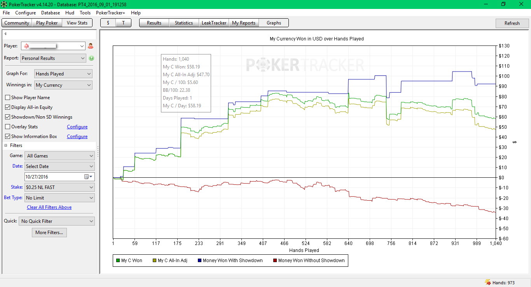Viewport: 531px width, 287px height.
Task: Switch to the Community tab
Action: [17, 23]
